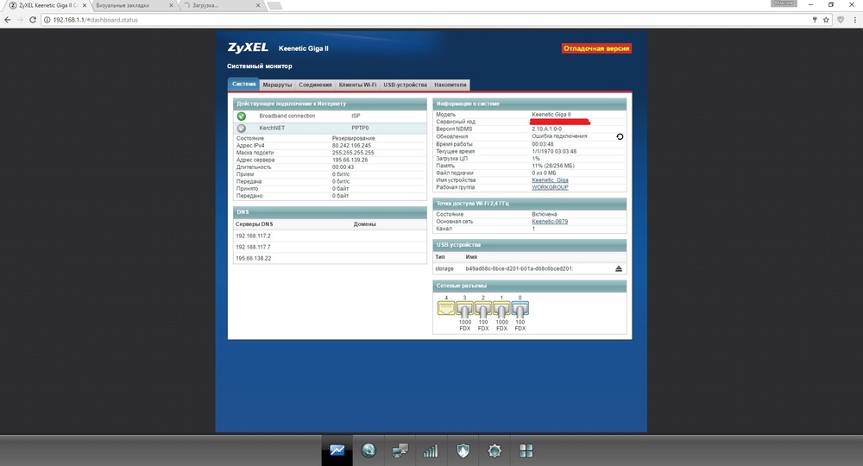Click NDMS version 2.10.A.1.0-0

546,129
